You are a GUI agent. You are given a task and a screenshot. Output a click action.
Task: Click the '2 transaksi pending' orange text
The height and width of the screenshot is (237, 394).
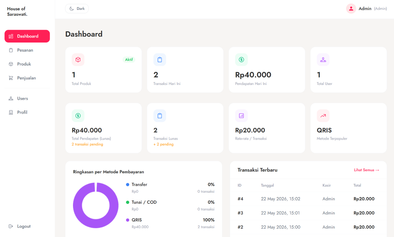pyautogui.click(x=87, y=144)
